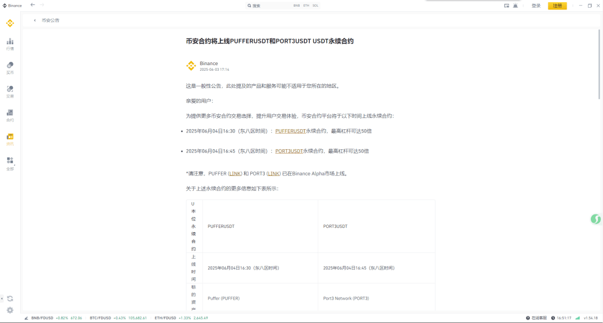Open the PUFFERUSDT contract link
Viewport: 603px width, 323px height.
290,130
